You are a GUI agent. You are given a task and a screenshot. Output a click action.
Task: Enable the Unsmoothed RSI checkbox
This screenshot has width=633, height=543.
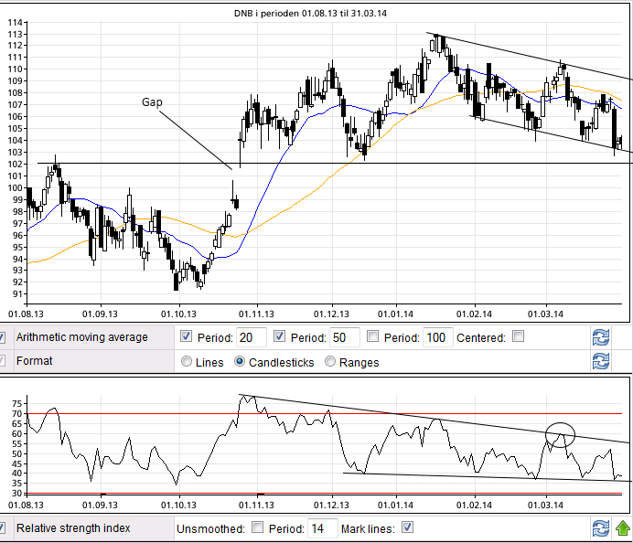(x=258, y=527)
